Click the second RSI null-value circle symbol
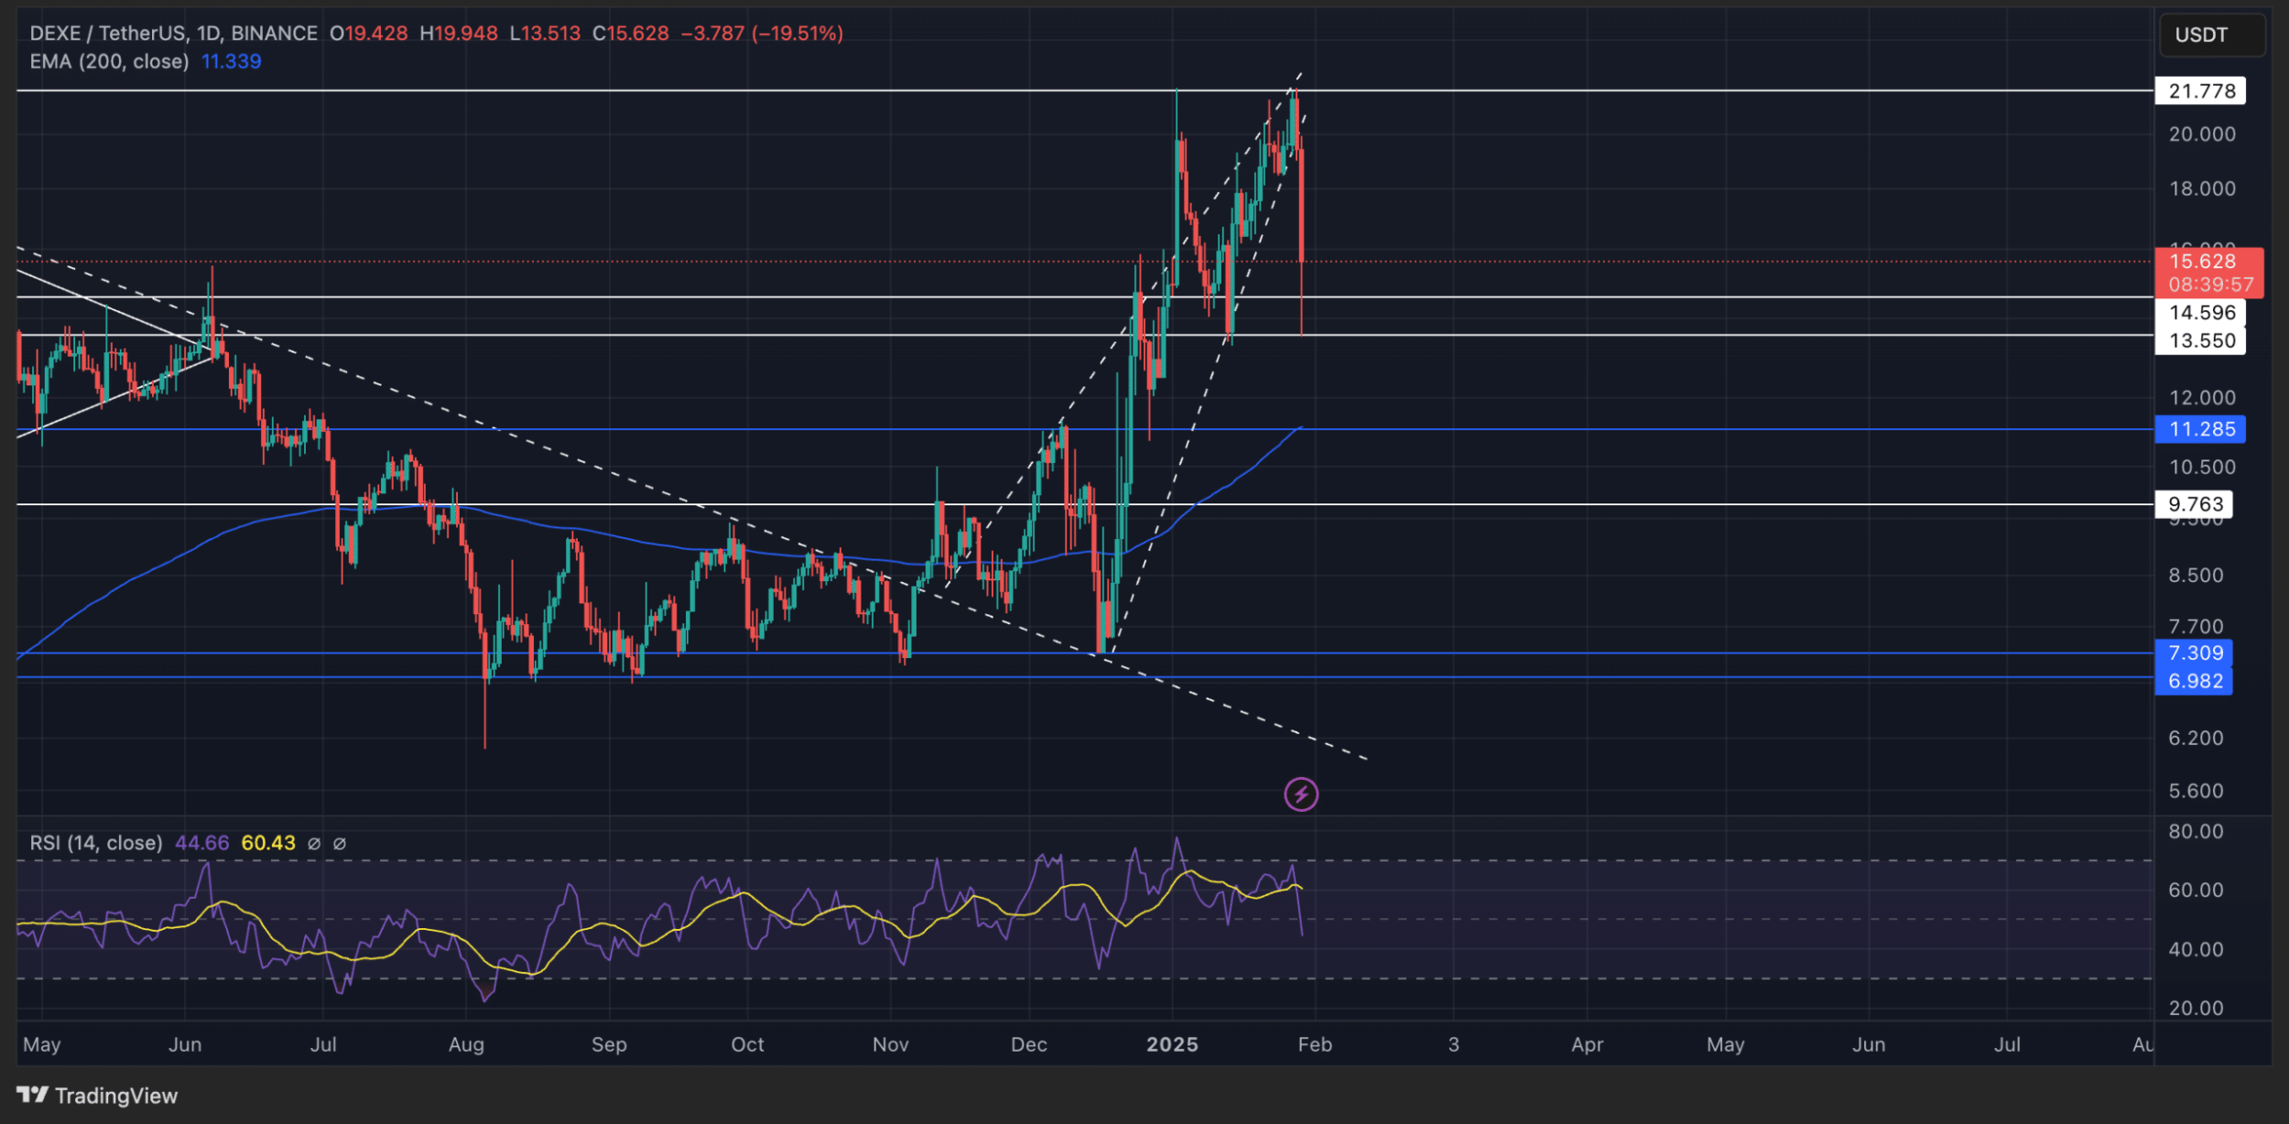Screen dimensions: 2289x1124 click(x=340, y=844)
